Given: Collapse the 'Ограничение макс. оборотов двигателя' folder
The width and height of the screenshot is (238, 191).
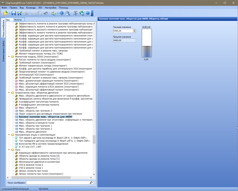Looking at the screenshot, I should point(9,93).
